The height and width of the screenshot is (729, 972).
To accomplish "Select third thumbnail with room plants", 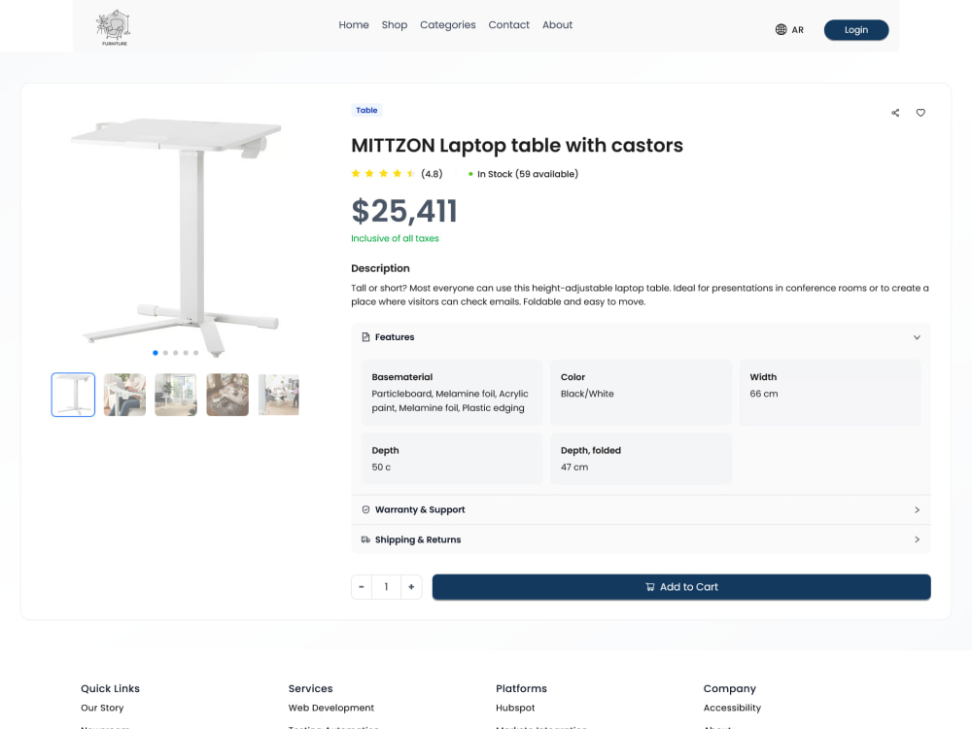I will tap(176, 395).
